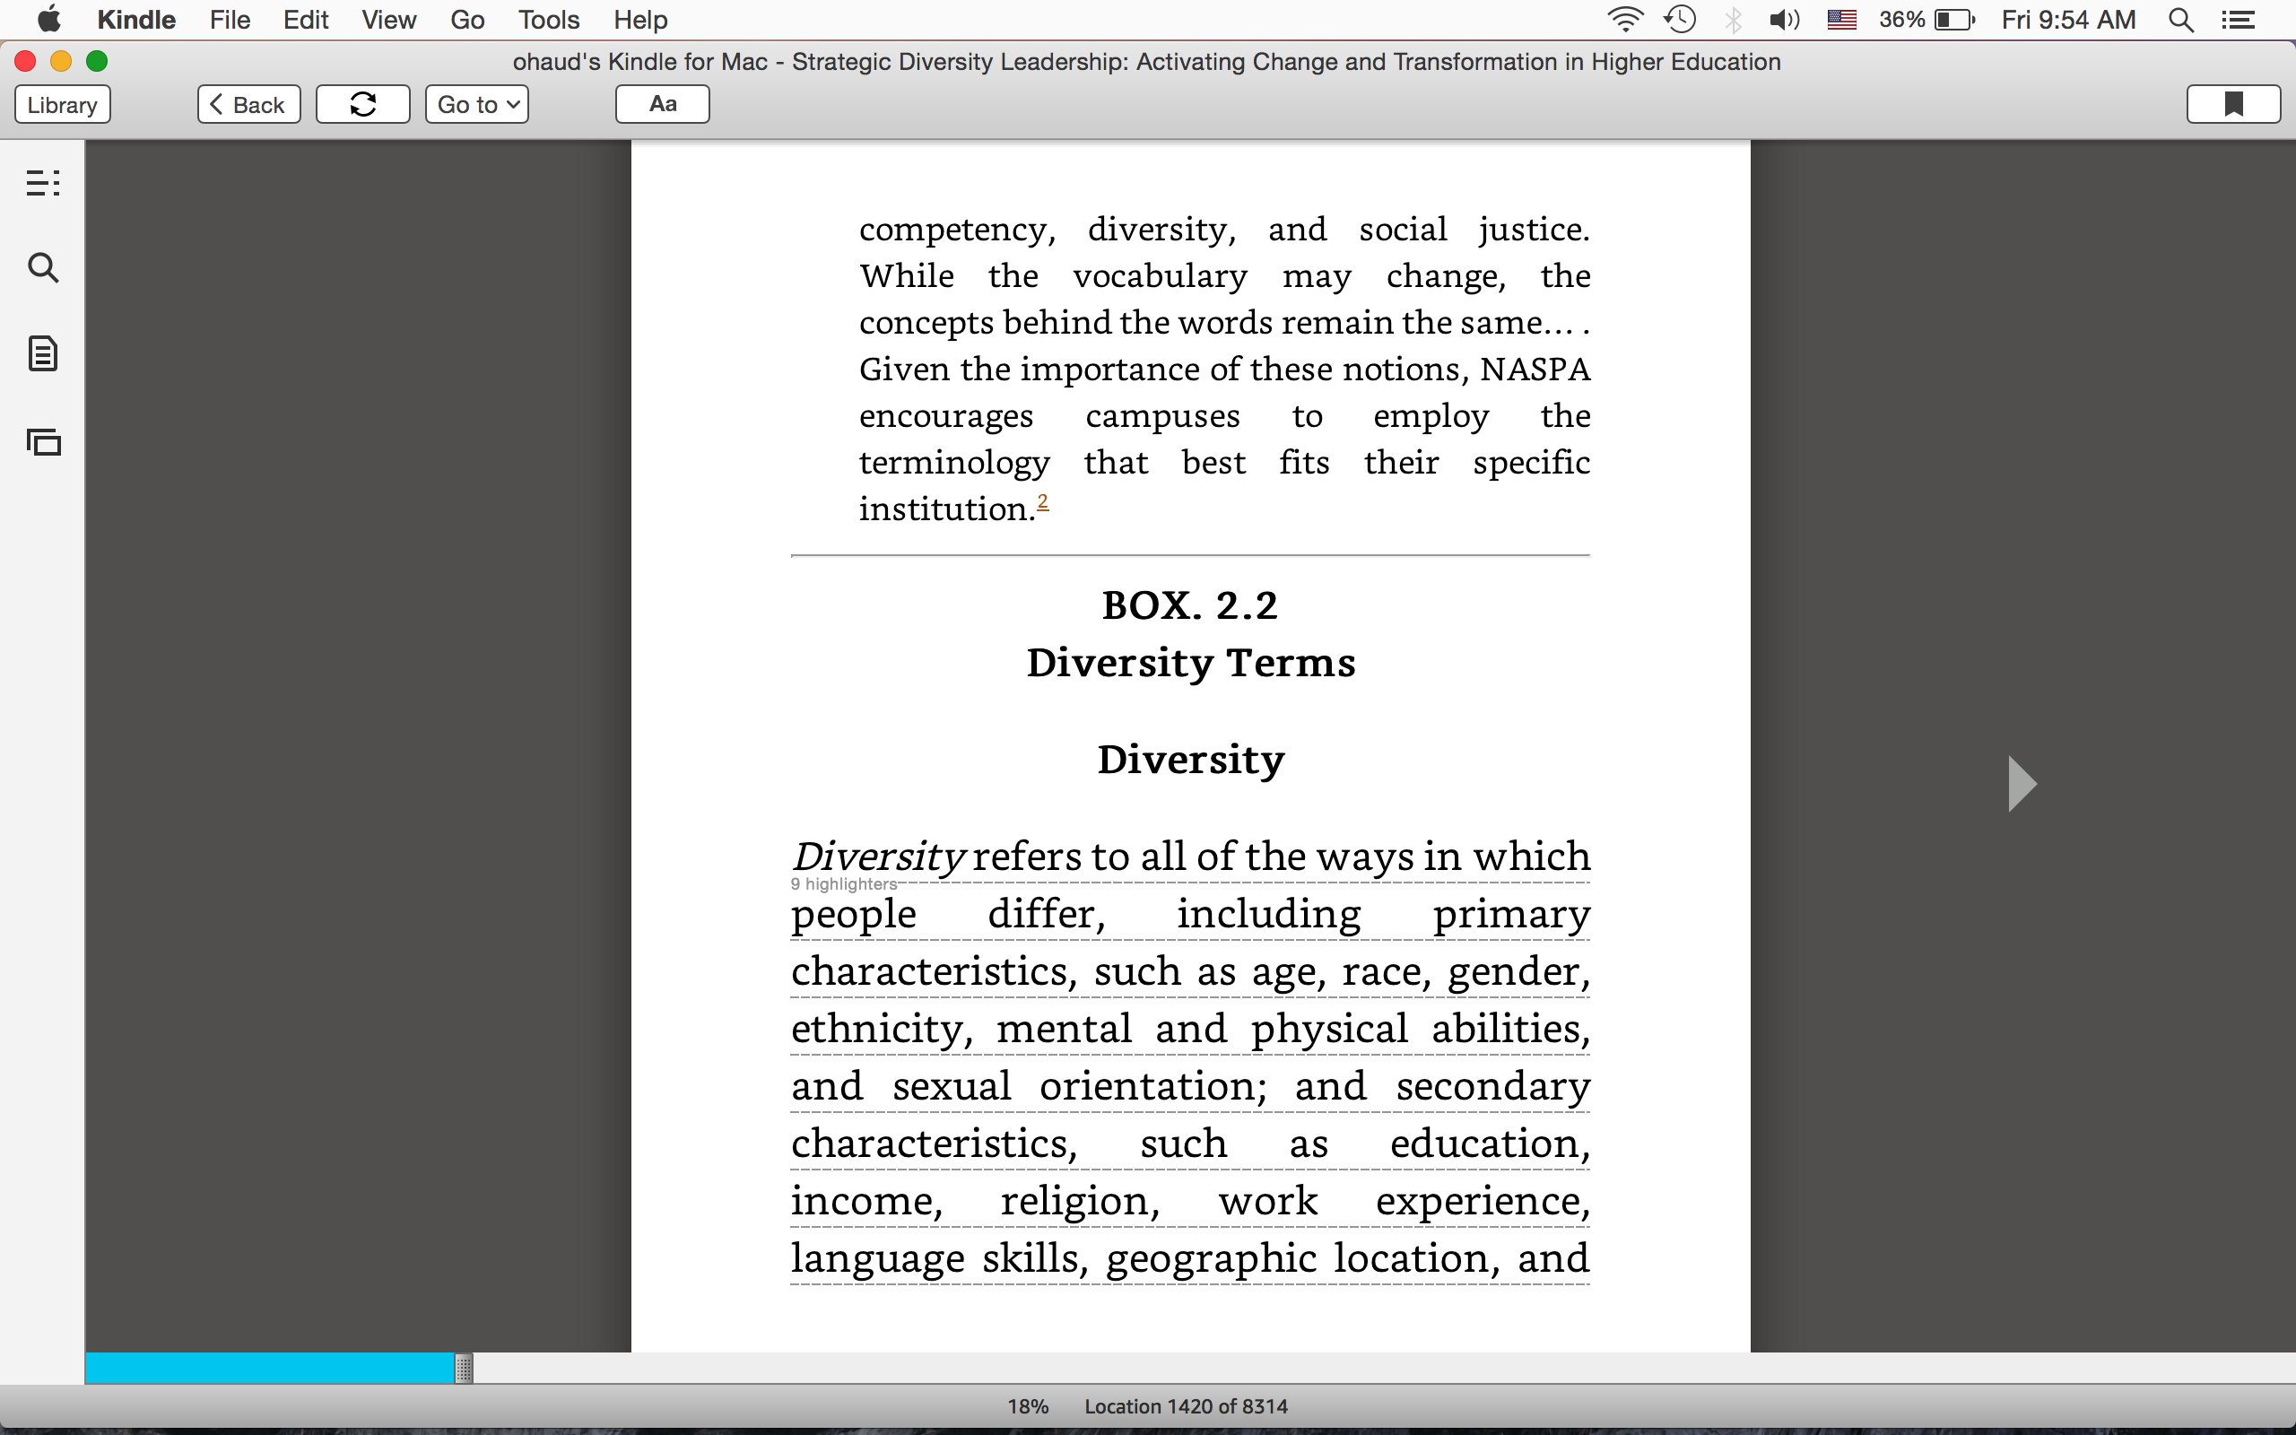Viewport: 2296px width, 1435px height.
Task: Click the word 'NASPA' in the text
Action: [x=1535, y=370]
